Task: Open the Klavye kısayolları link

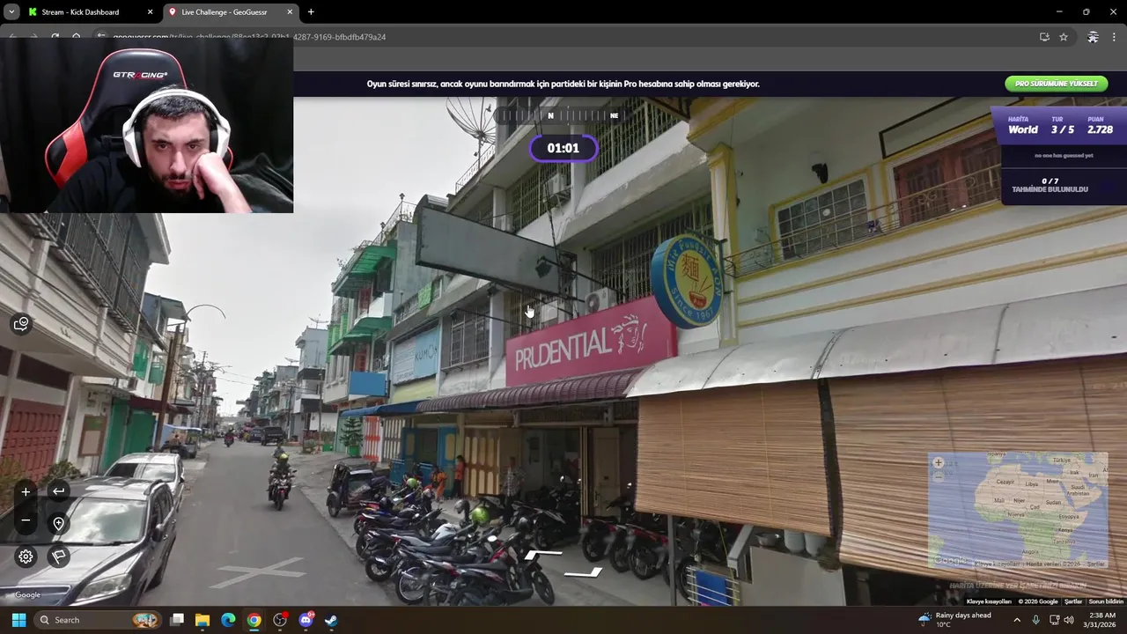Action: coord(989,601)
